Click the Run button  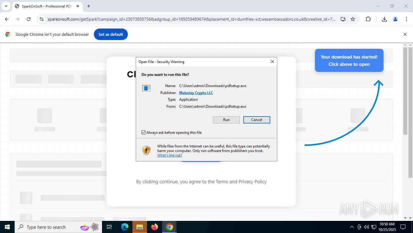click(226, 120)
